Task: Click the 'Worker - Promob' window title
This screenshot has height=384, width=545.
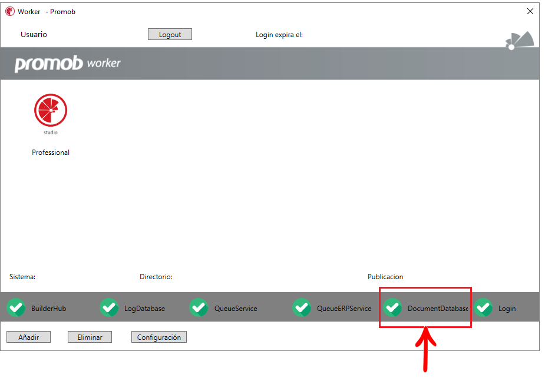Action: coord(47,11)
